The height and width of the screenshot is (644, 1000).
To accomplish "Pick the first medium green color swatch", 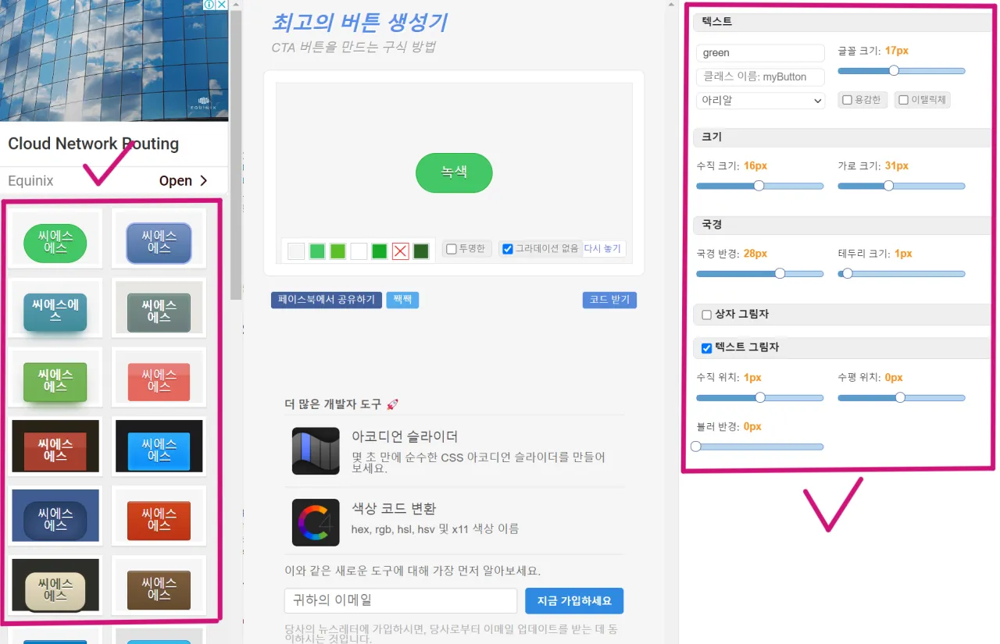I will coord(317,251).
